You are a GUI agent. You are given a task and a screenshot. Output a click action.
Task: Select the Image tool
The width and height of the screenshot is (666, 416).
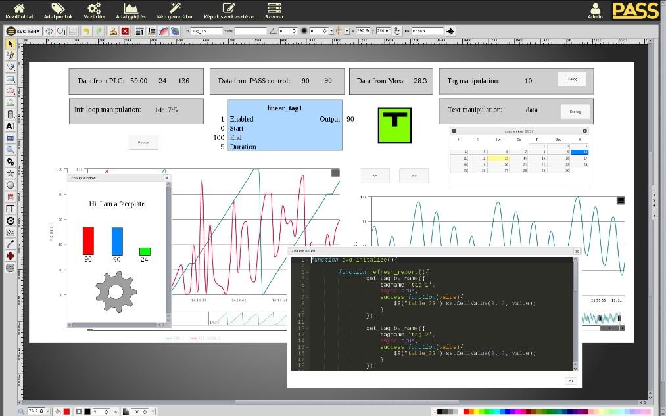[x=11, y=139]
